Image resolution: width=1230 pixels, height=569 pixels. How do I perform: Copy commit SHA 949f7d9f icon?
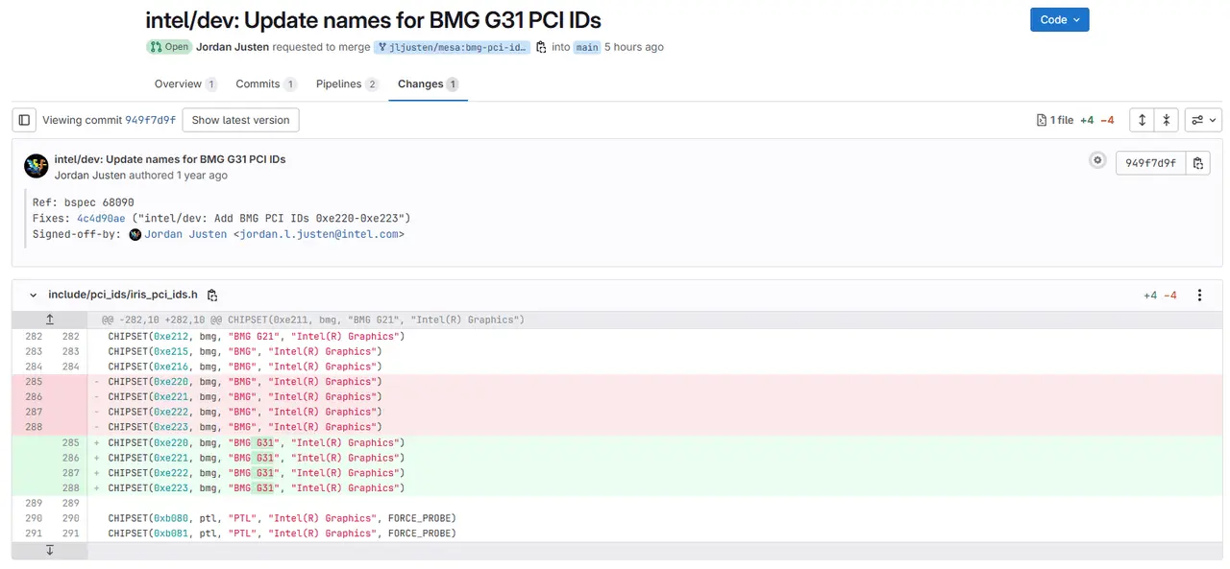point(1197,163)
